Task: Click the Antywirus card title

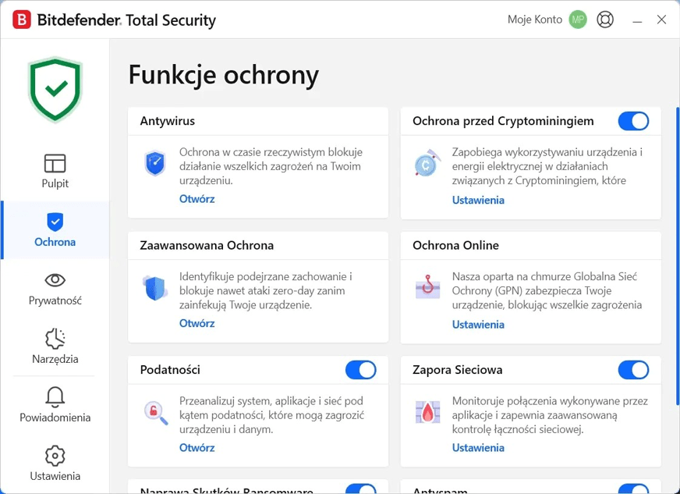Action: [x=168, y=121]
